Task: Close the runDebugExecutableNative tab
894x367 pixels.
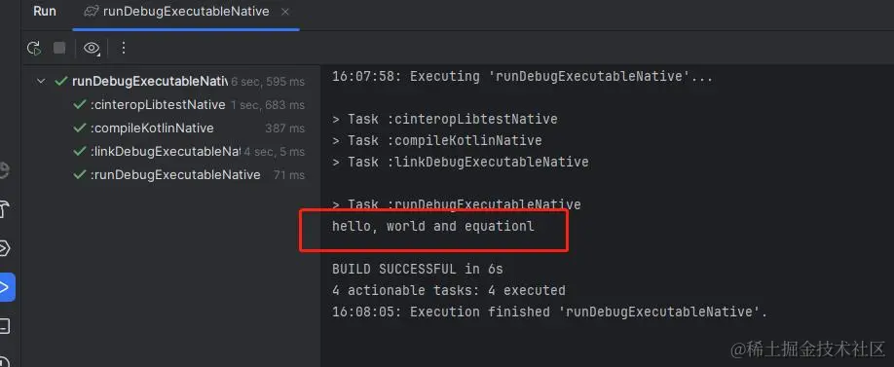Action: (x=285, y=12)
